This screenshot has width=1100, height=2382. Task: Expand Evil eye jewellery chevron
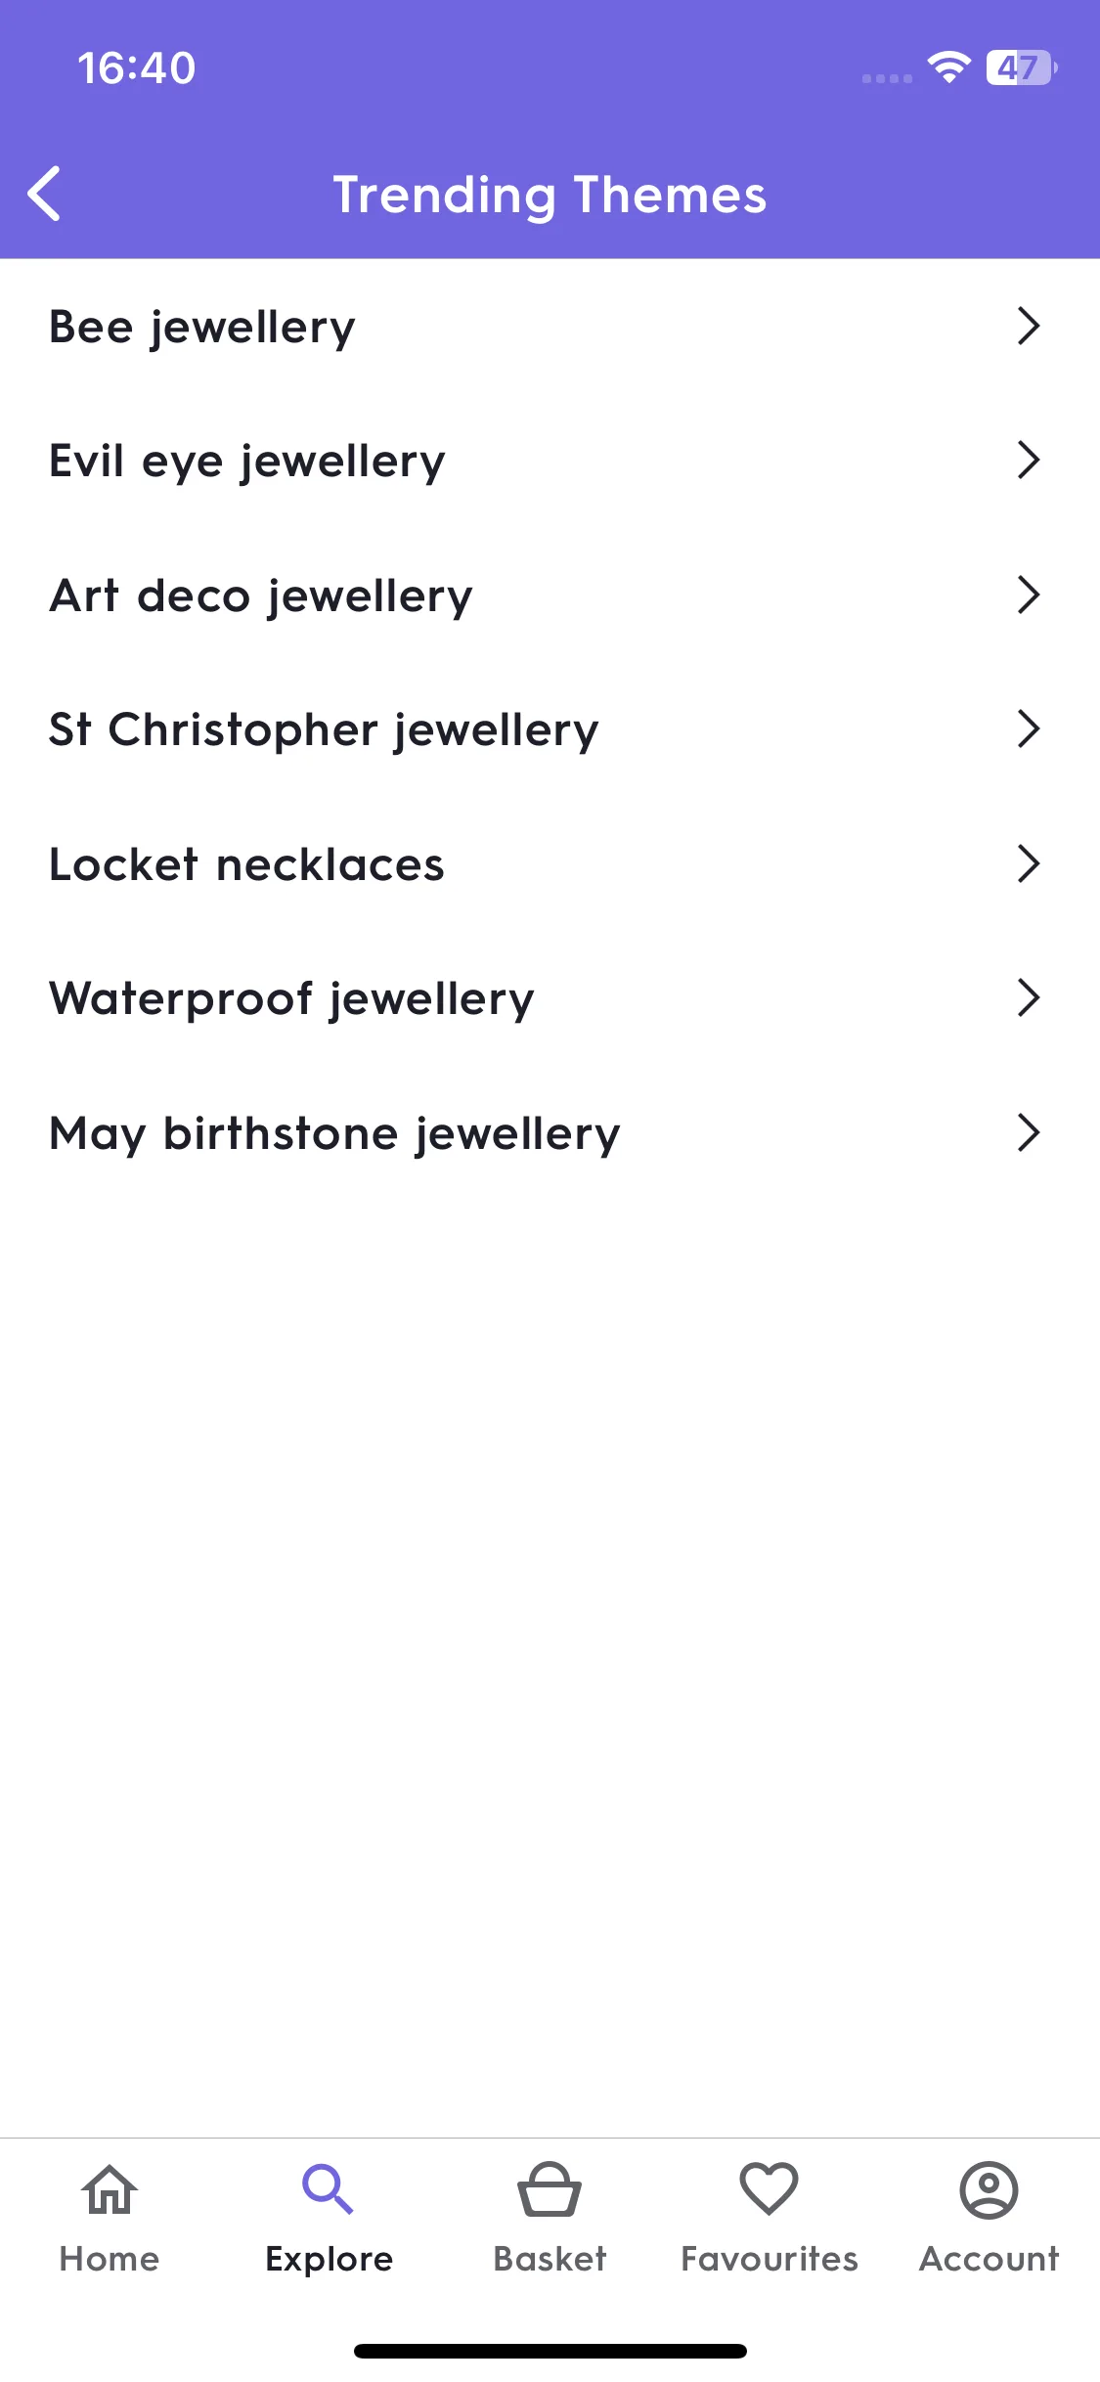point(1028,460)
